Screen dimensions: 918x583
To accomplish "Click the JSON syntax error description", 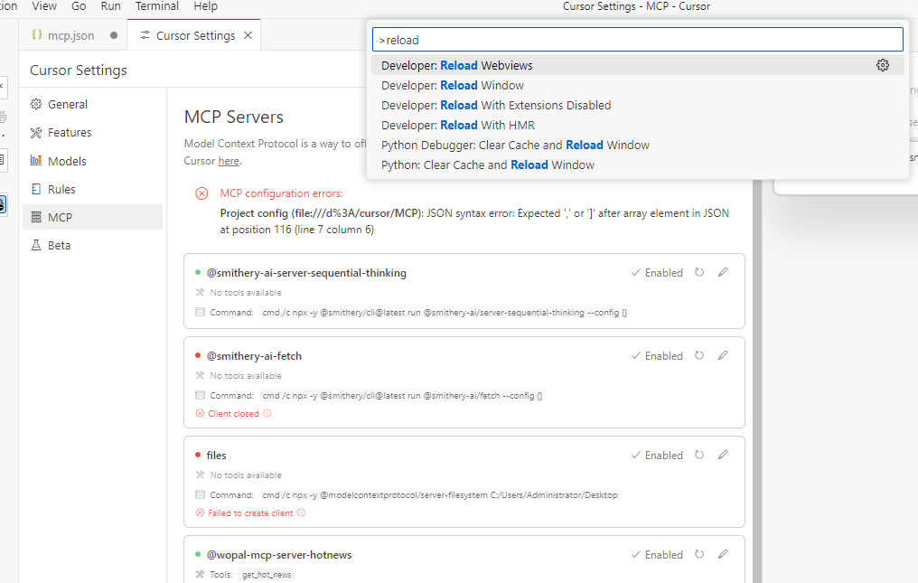I will click(x=474, y=221).
